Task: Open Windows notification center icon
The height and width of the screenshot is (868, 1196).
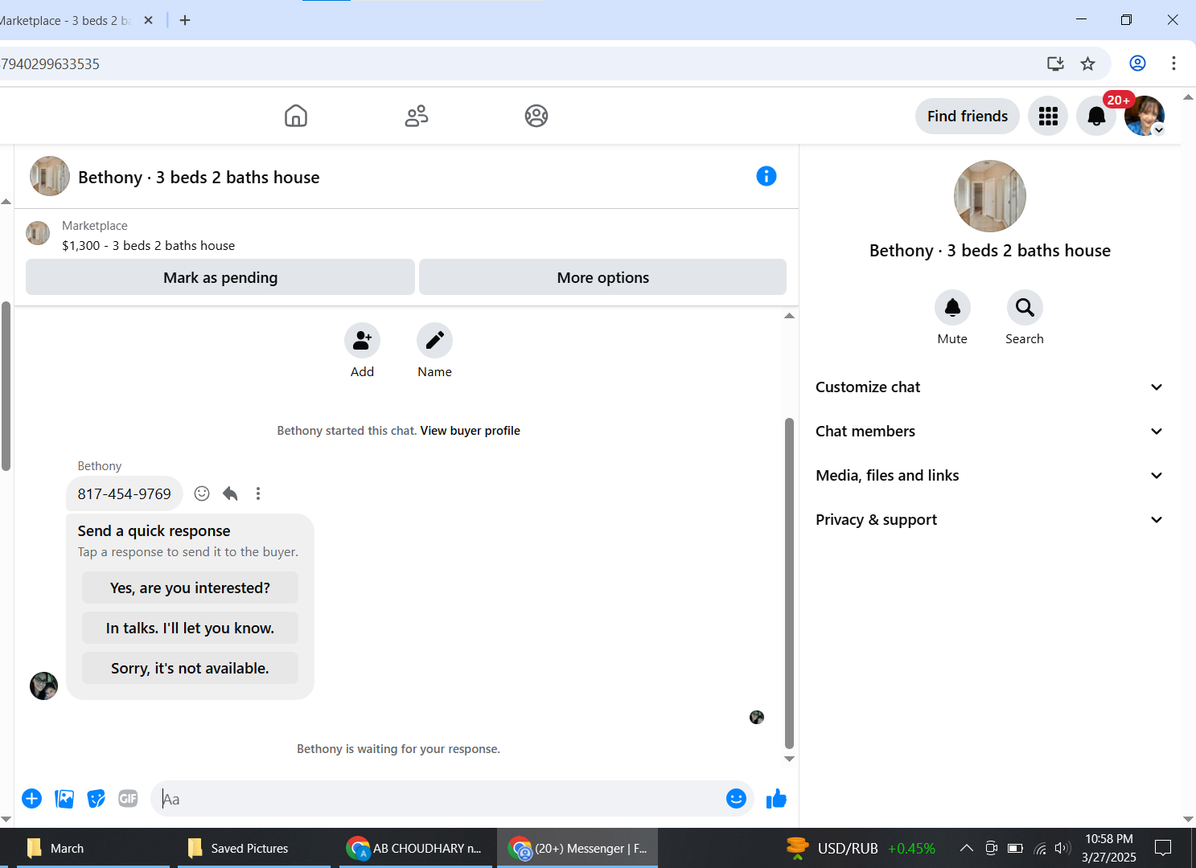Action: [1163, 848]
